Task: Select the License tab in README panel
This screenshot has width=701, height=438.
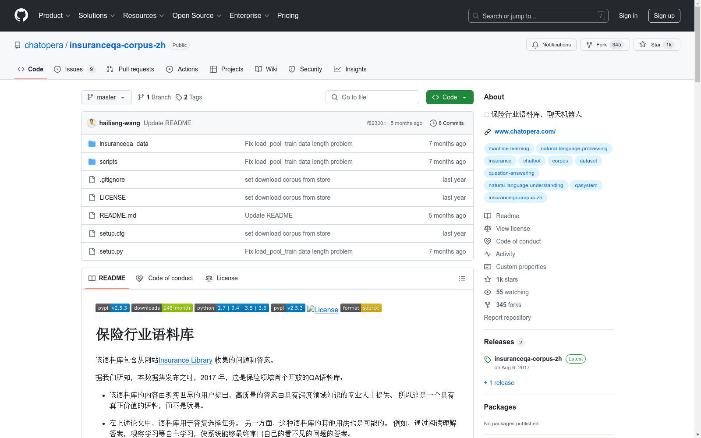Action: tap(222, 278)
